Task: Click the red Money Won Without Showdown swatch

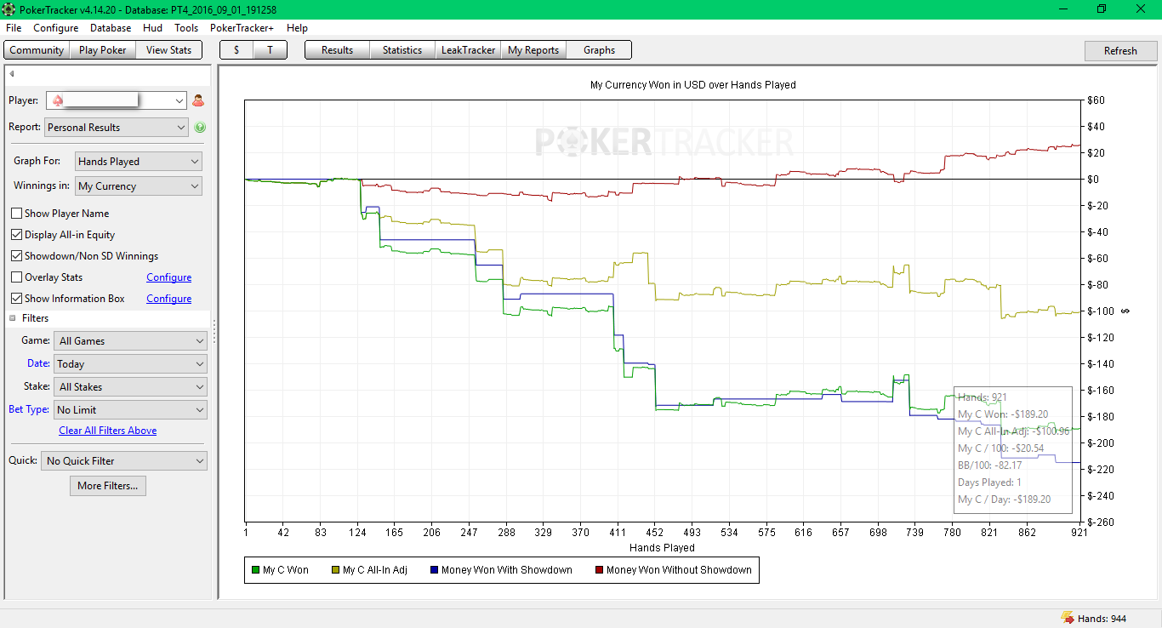Action: (x=599, y=570)
